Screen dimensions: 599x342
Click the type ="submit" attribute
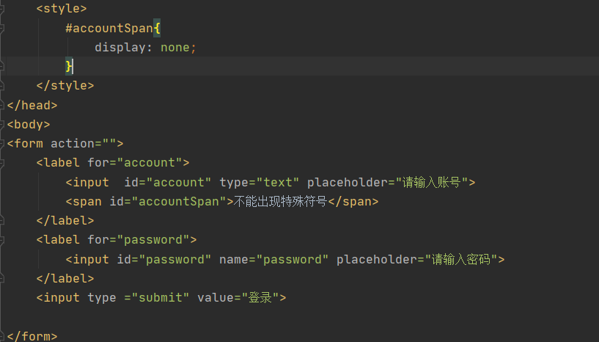[139, 297]
